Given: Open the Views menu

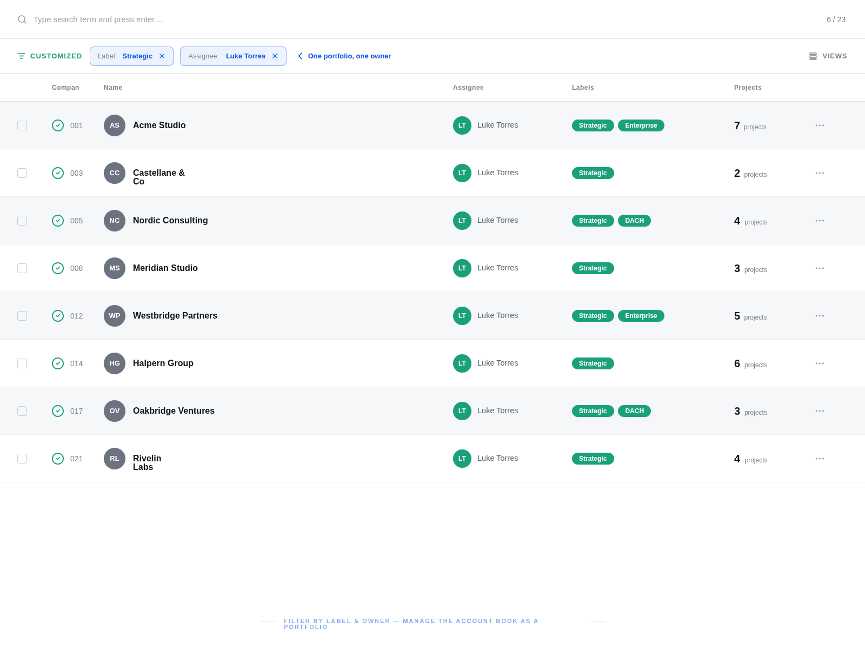Looking at the screenshot, I should [x=828, y=56].
